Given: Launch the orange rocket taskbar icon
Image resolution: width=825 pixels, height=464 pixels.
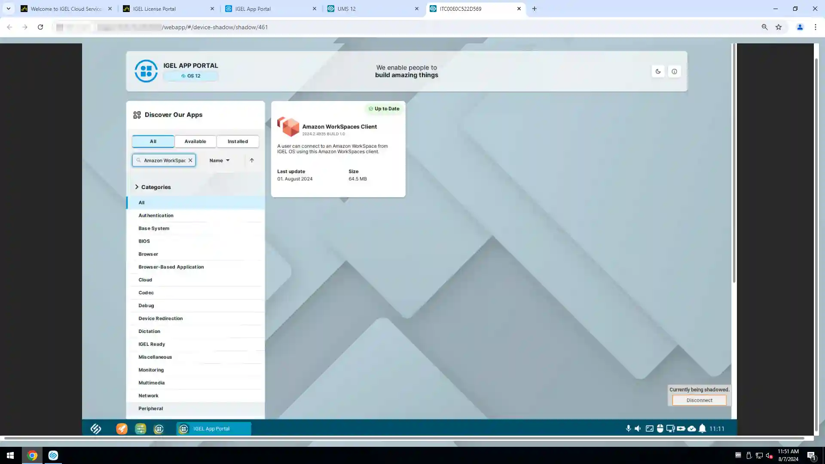Looking at the screenshot, I should [122, 429].
